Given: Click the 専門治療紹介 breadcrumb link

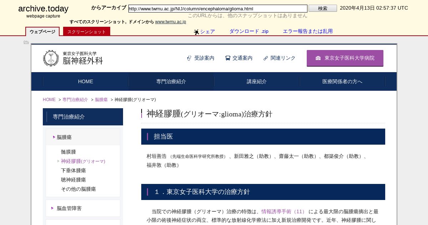Looking at the screenshot, I should [x=75, y=100].
